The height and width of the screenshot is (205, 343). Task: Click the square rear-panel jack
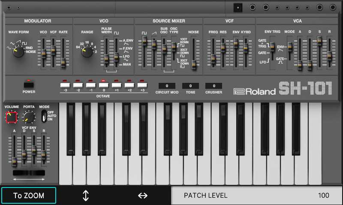238,8
